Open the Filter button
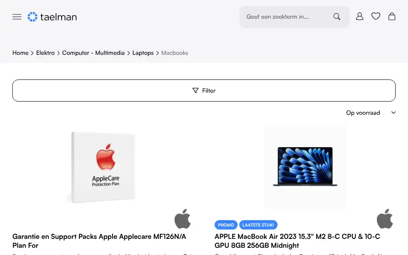The height and width of the screenshot is (255, 408). 204,91
